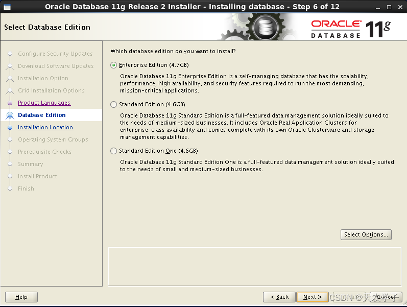Go Back to previous step
Image resolution: width=407 pixels, height=307 pixels.
click(x=279, y=297)
